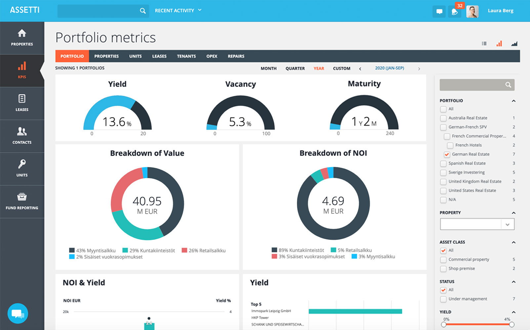Viewport: 530px width, 330px height.
Task: Click the filter panel search icon
Action: tap(508, 85)
